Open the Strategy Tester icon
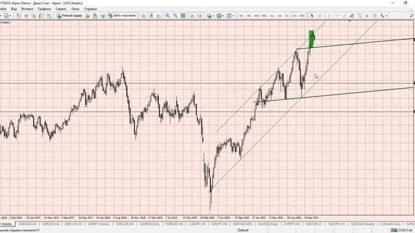This screenshot has height=233, width=415. (x=49, y=16)
